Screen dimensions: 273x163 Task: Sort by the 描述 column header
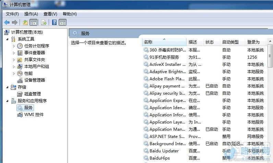[195, 42]
